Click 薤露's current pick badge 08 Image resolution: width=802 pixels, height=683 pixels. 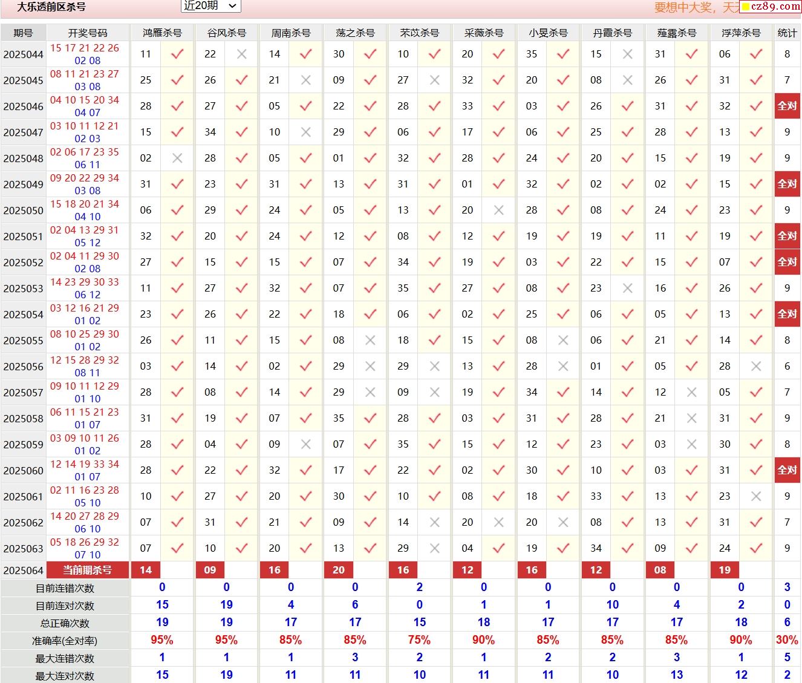point(660,570)
